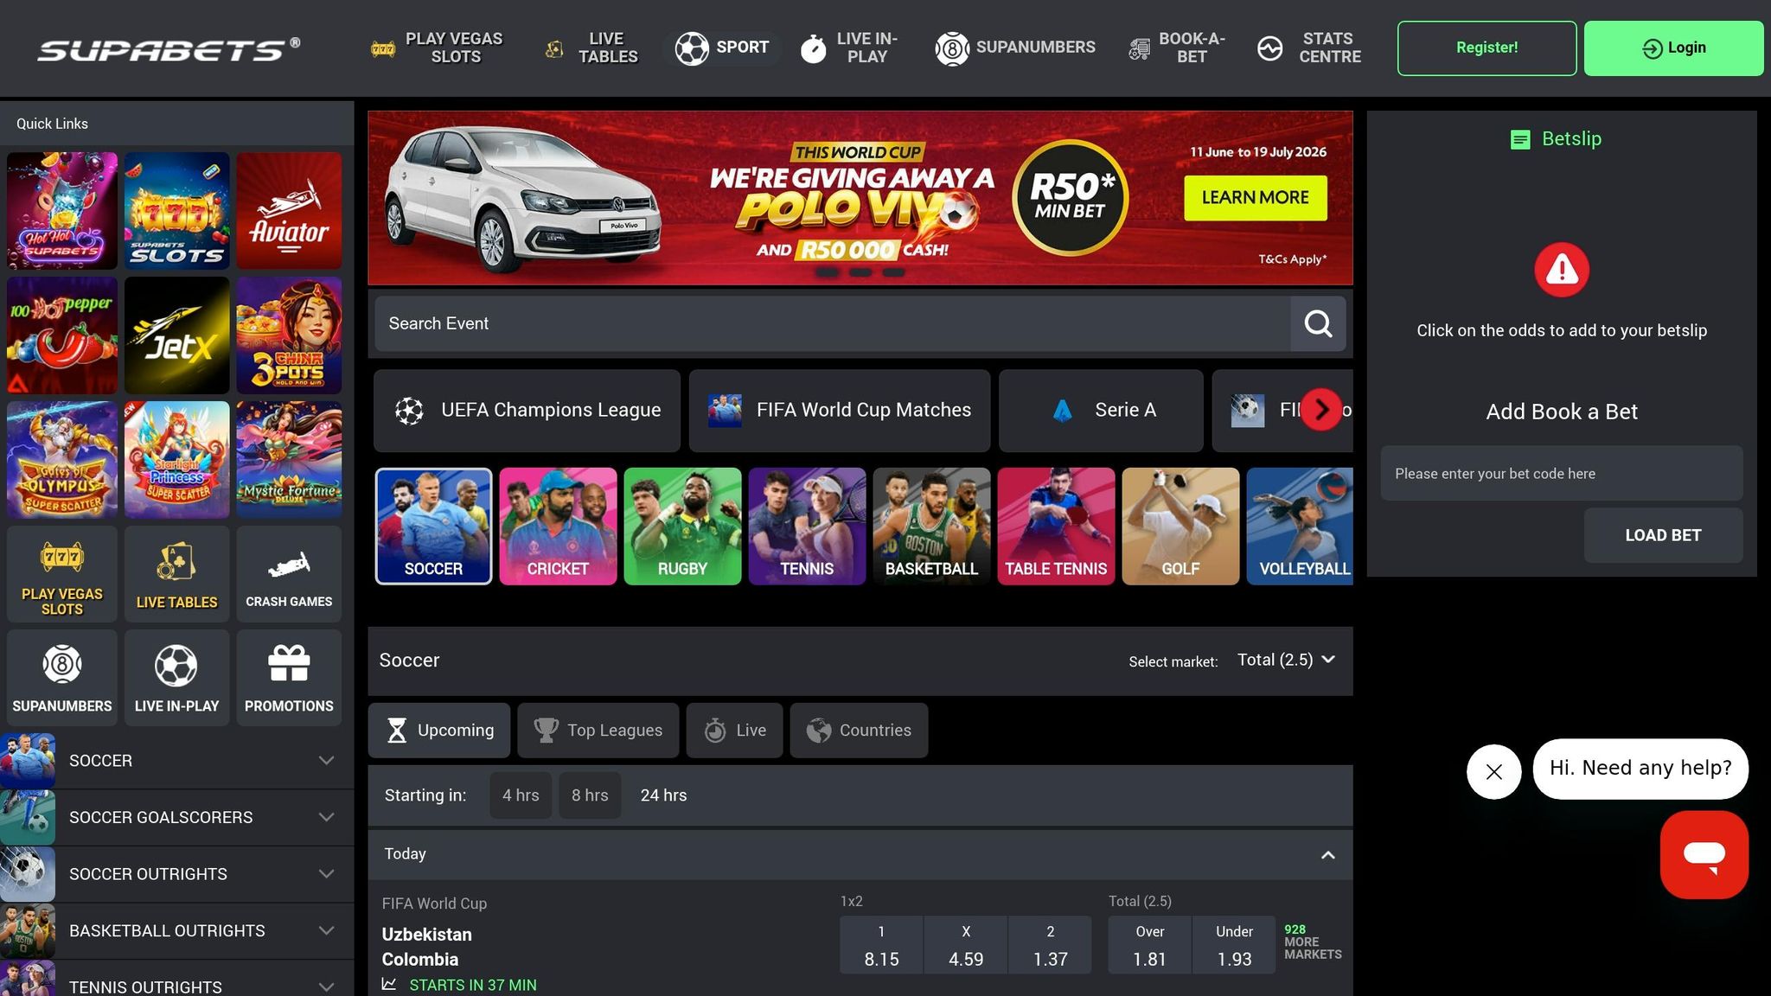Viewport: 1771px width, 996px height.
Task: Play the 100 Hot Pepper slot
Action: click(62, 335)
